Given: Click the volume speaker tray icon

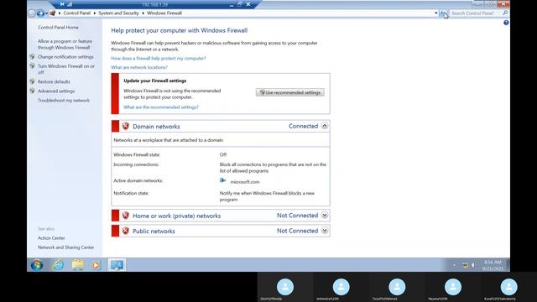Looking at the screenshot, I should 473,265.
